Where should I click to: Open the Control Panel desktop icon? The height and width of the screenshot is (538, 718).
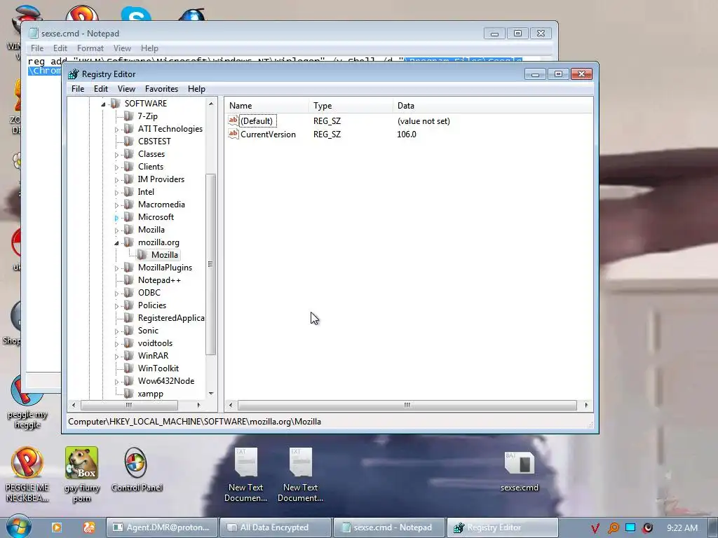(136, 462)
